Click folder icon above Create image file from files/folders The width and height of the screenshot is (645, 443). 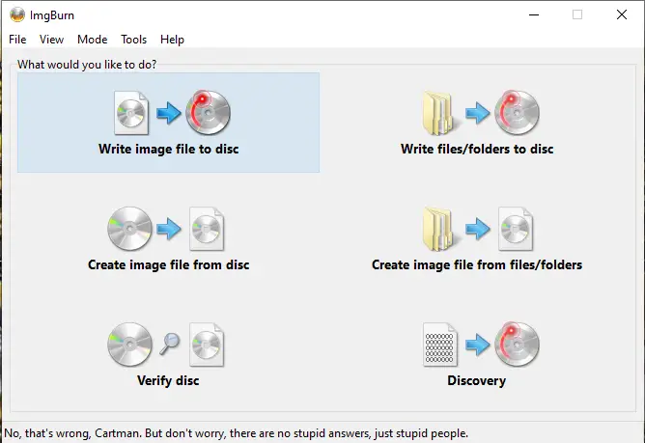coord(439,229)
